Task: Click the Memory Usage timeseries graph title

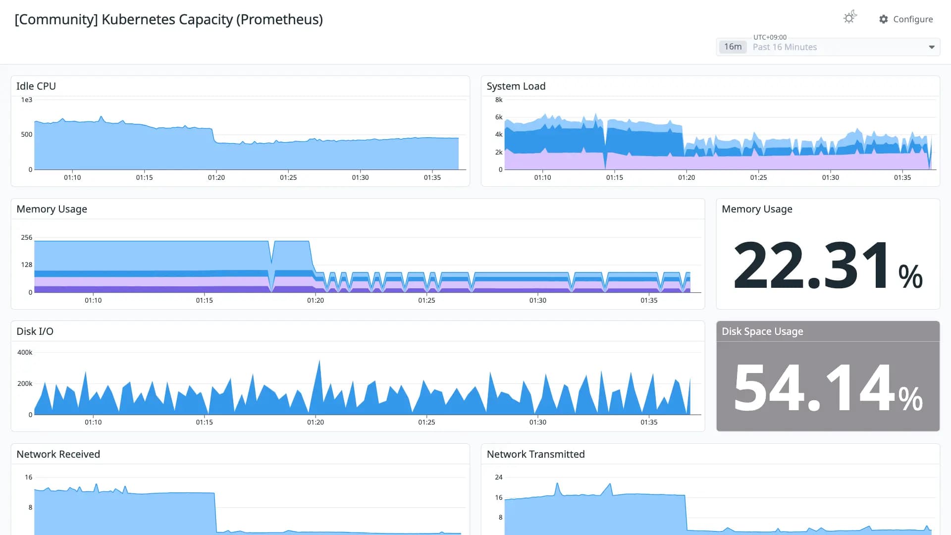Action: (52, 209)
